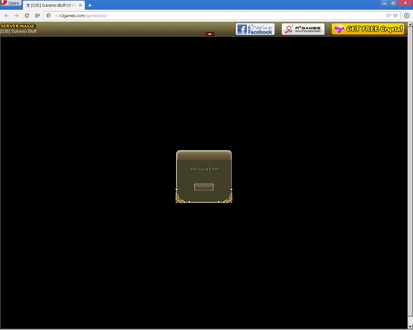Confirm the Resource Error dialog button

(x=204, y=187)
